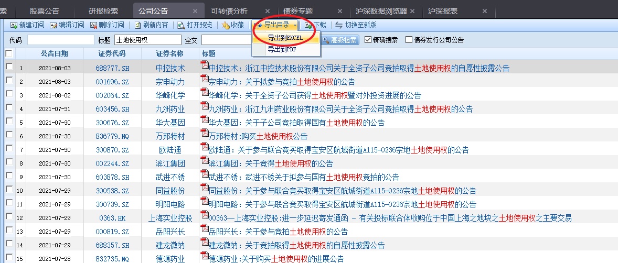Check the checkbox in row 15 德源药业
618x263 pixels.
pyautogui.click(x=9, y=257)
